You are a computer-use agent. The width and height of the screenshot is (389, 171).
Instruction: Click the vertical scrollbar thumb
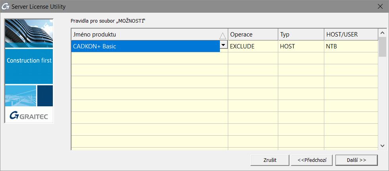(x=382, y=47)
